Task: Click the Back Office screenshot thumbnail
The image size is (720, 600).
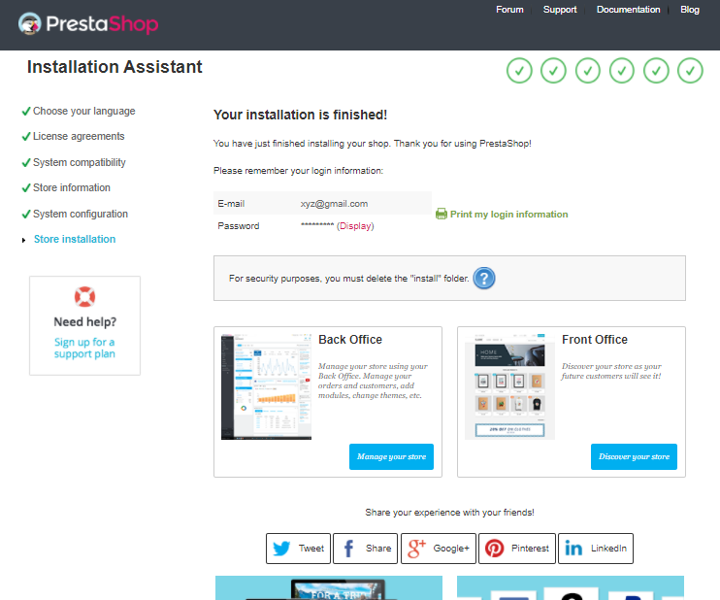Action: click(x=267, y=386)
